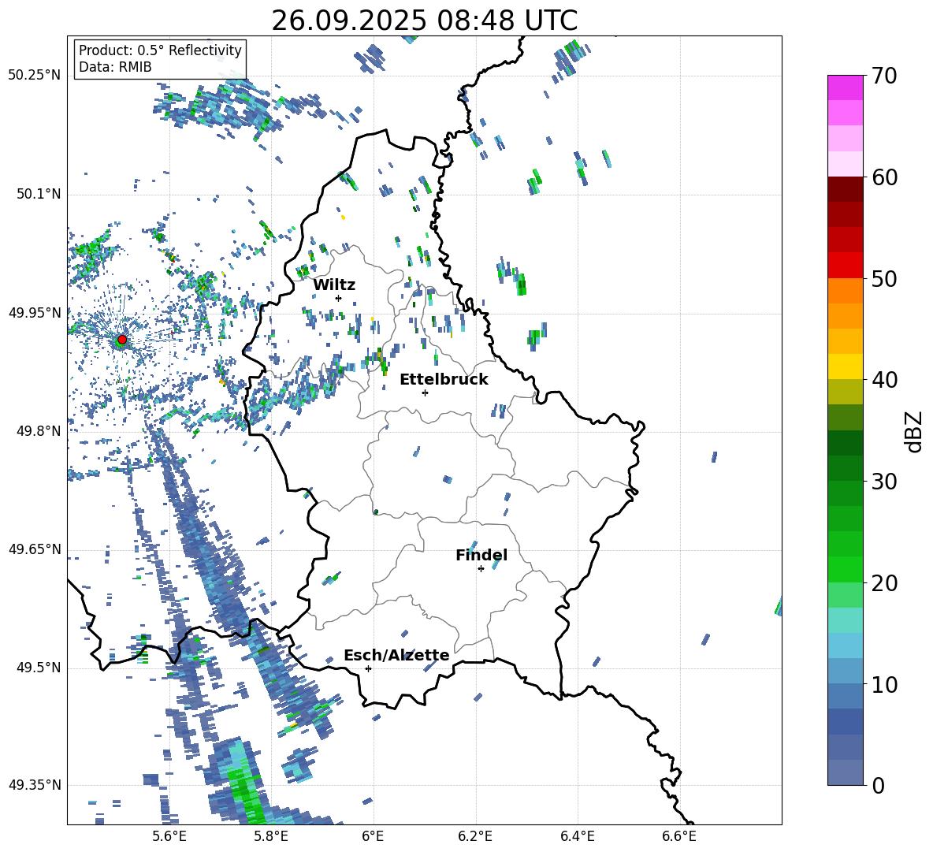The height and width of the screenshot is (852, 933).
Task: Click the 50.1°N latitude label
Action: (38, 194)
